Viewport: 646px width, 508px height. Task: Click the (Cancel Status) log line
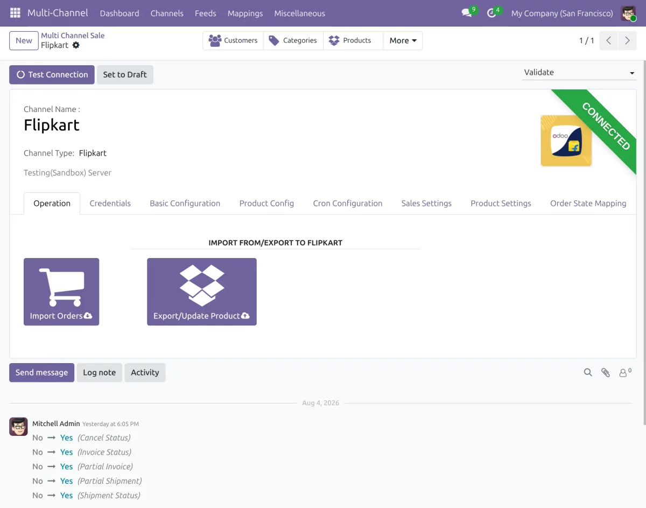tap(104, 437)
